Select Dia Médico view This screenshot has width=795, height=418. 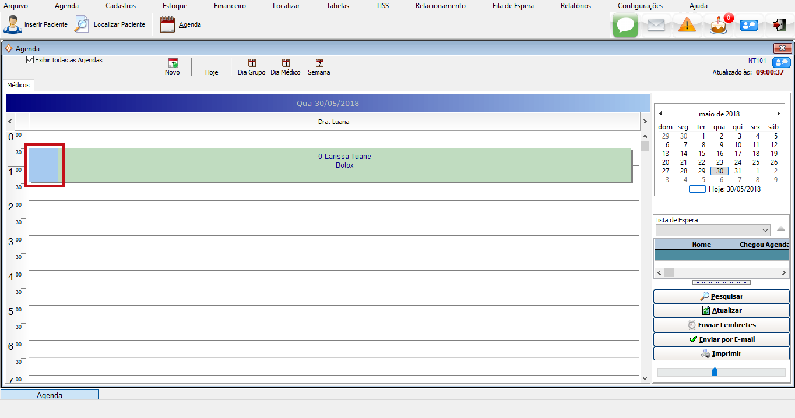coord(286,63)
